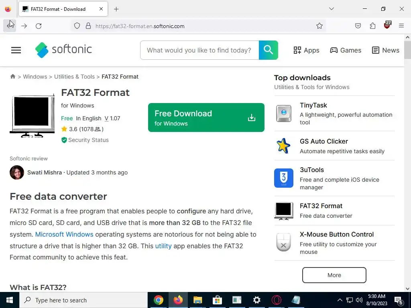This screenshot has width=411, height=308.
Task: Show hidden system tray icons
Action: click(x=340, y=300)
